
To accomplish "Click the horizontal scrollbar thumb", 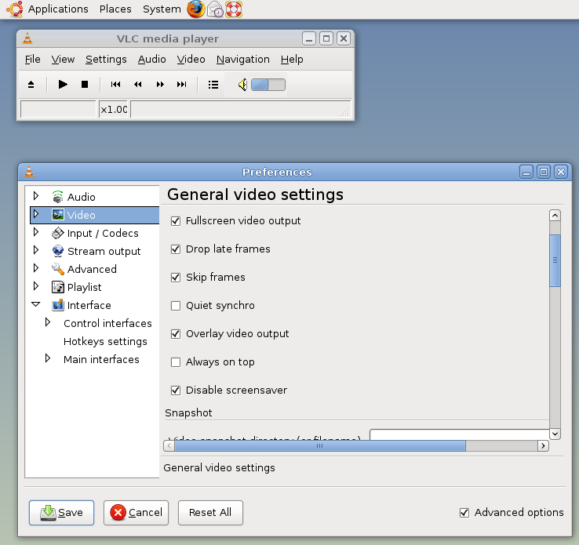I will [320, 445].
